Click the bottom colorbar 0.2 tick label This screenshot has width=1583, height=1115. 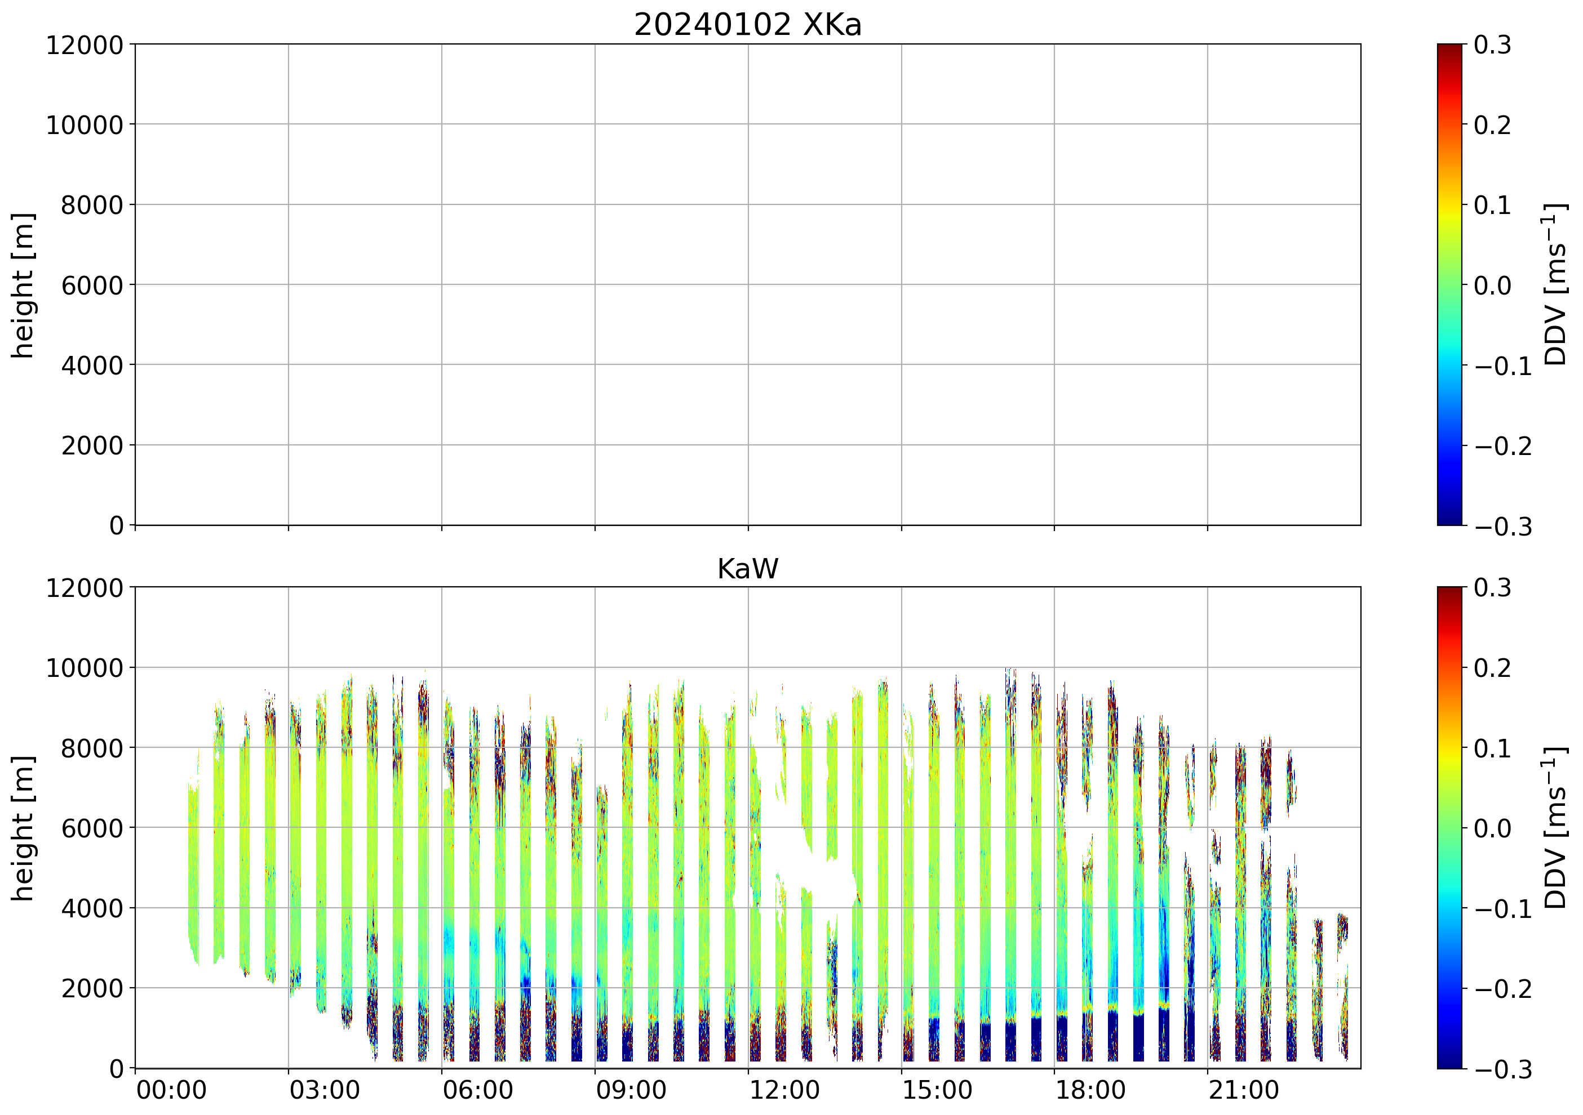point(1493,668)
